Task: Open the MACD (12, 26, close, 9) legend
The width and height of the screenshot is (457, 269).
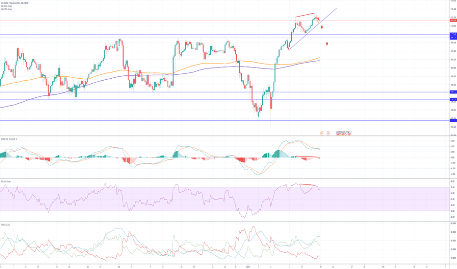Action: click(9, 138)
